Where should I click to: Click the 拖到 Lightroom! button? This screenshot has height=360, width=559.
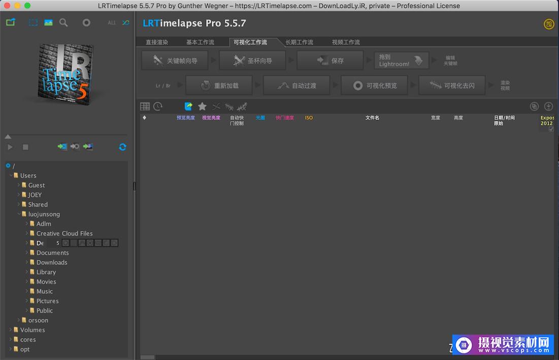coord(402,60)
